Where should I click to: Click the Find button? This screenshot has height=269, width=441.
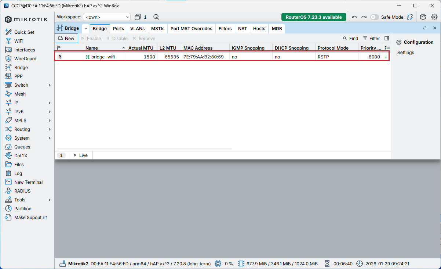coord(350,38)
